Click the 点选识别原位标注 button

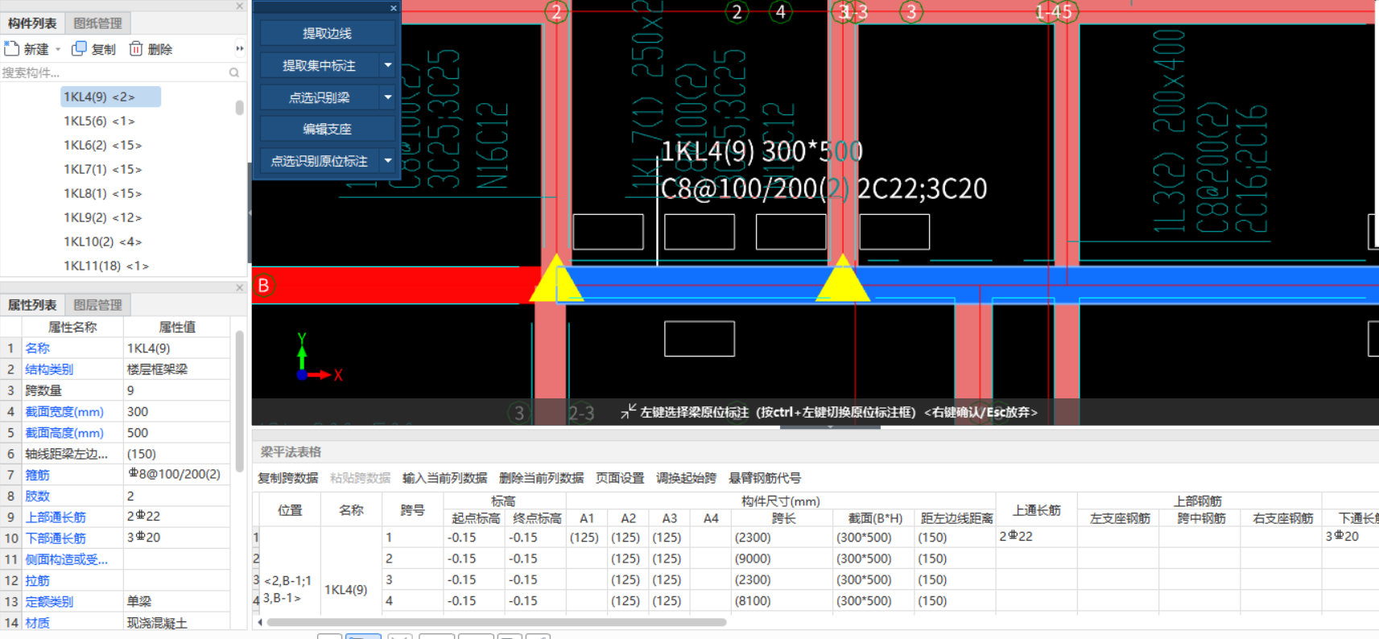pyautogui.click(x=320, y=161)
